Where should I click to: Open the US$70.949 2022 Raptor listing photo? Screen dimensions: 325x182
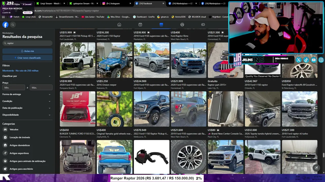[152, 109]
